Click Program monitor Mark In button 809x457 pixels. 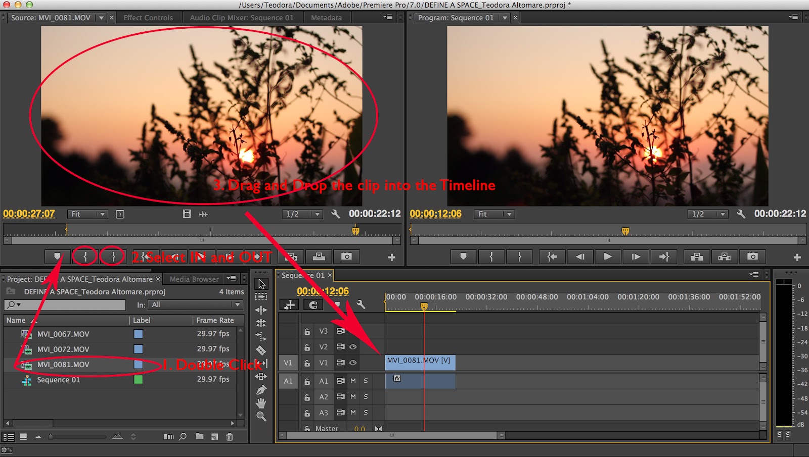(x=491, y=257)
